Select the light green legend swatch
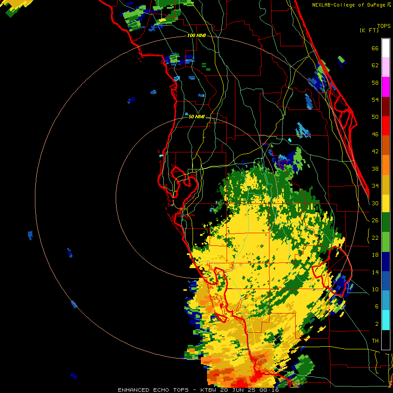Viewport: 393px width, 393px height. click(x=386, y=242)
